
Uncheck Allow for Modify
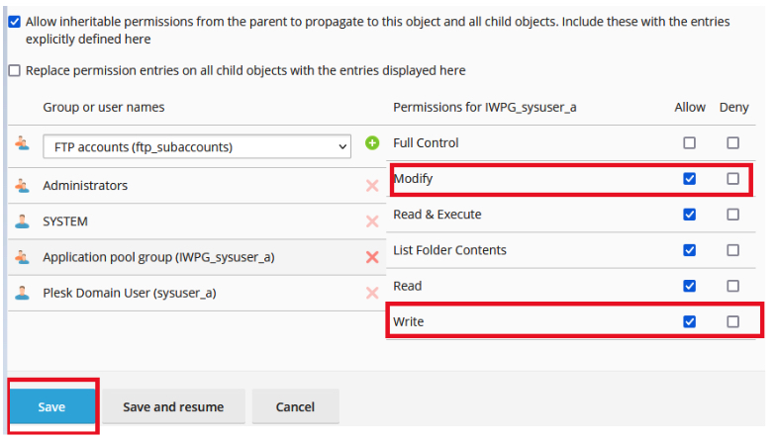point(689,179)
